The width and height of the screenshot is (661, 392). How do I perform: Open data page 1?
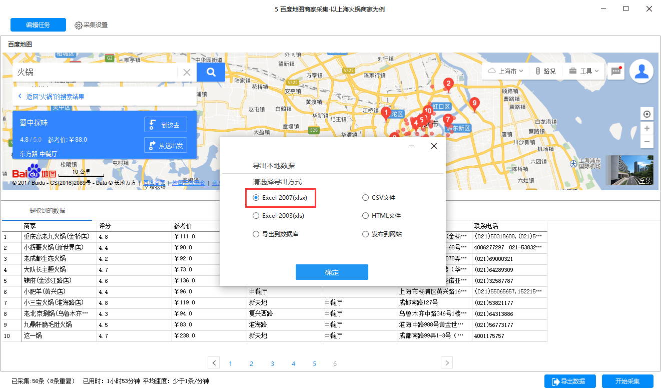point(230,364)
